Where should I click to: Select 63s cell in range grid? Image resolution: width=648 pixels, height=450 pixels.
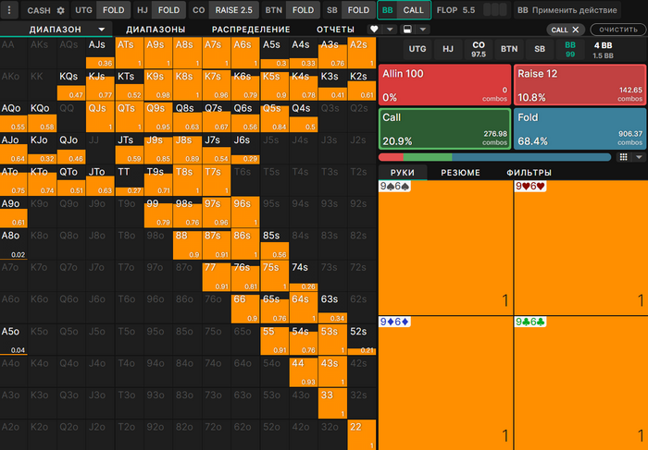click(332, 308)
